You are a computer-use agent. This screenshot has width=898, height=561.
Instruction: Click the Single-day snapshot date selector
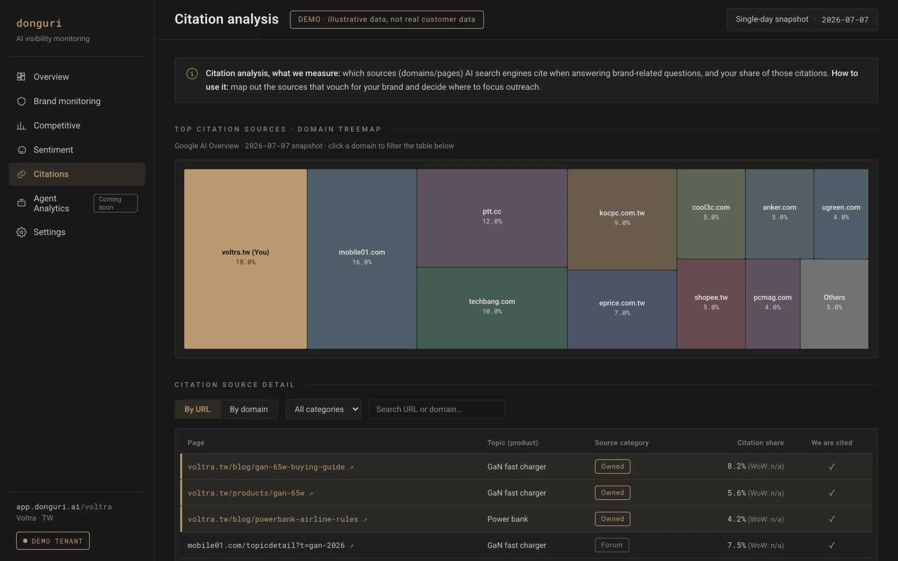click(802, 20)
